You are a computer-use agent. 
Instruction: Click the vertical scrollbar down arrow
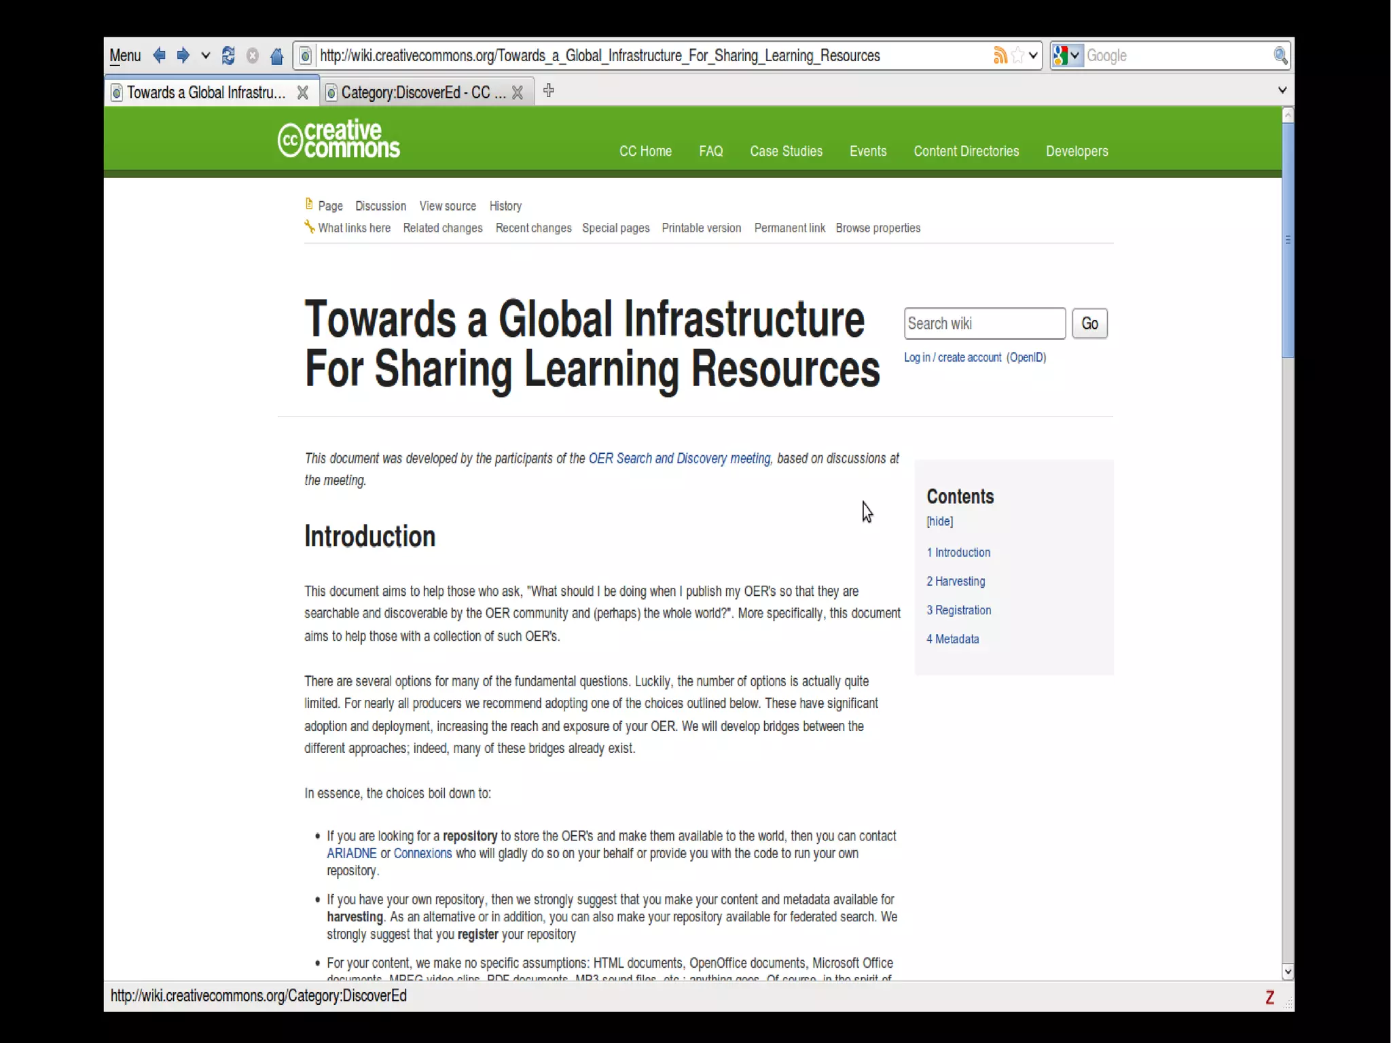pyautogui.click(x=1287, y=972)
